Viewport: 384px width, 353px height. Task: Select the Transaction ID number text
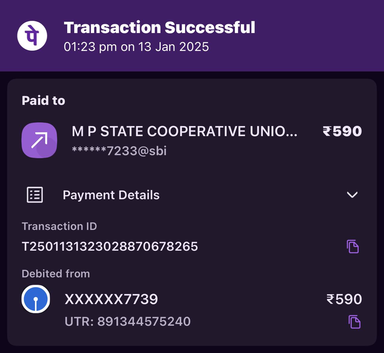[x=110, y=247]
